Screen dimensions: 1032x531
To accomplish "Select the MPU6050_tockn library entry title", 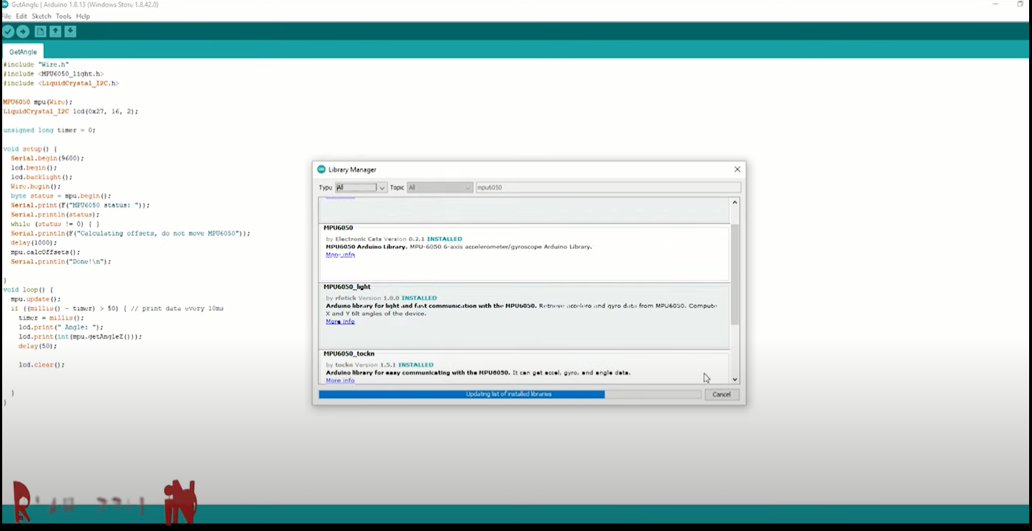I will pyautogui.click(x=349, y=354).
